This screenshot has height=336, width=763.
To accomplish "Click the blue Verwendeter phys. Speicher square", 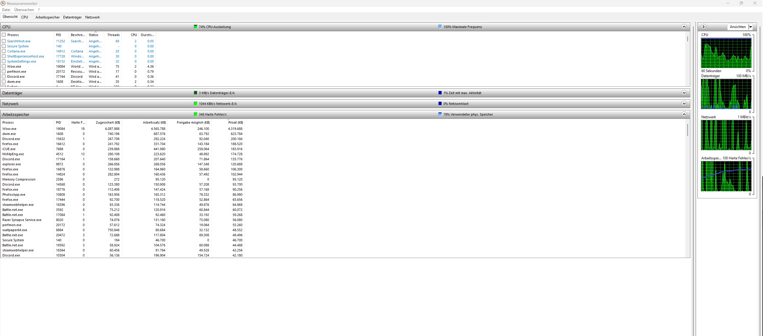I will pyautogui.click(x=440, y=114).
